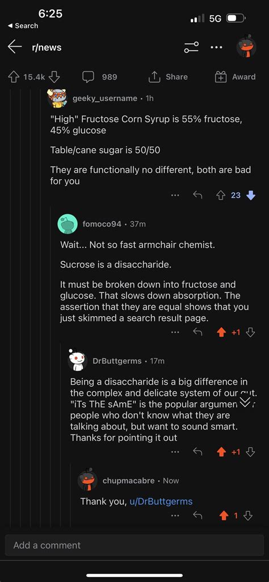
Task: Share the post
Action: pyautogui.click(x=168, y=77)
